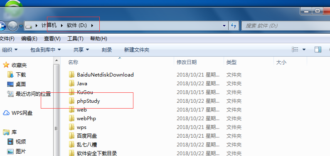This screenshot has width=330, height=156.
Task: Click 文件夹 type in Java row
Action: [234, 83]
